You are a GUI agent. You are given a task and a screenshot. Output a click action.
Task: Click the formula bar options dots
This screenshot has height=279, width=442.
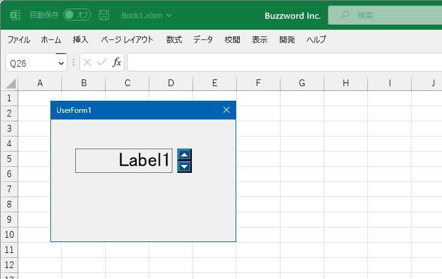pyautogui.click(x=73, y=62)
